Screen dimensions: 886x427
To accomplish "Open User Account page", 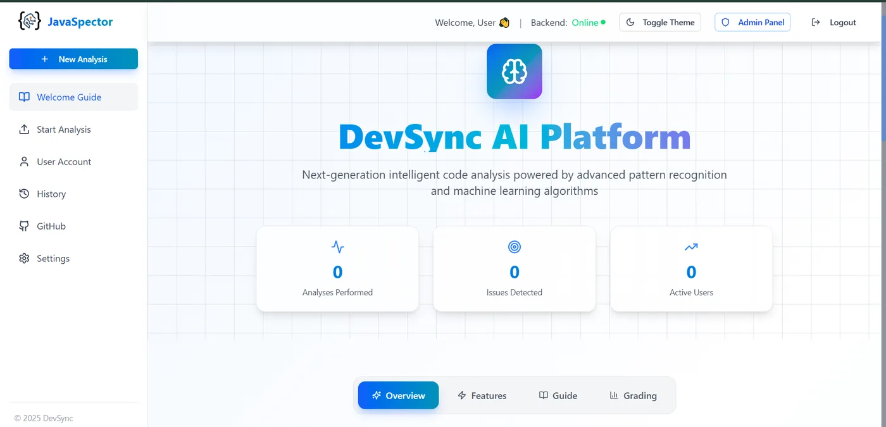I will [73, 161].
